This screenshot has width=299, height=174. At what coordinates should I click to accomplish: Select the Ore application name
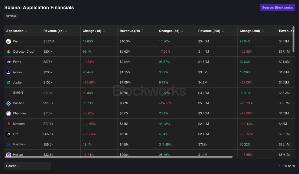pyautogui.click(x=16, y=134)
